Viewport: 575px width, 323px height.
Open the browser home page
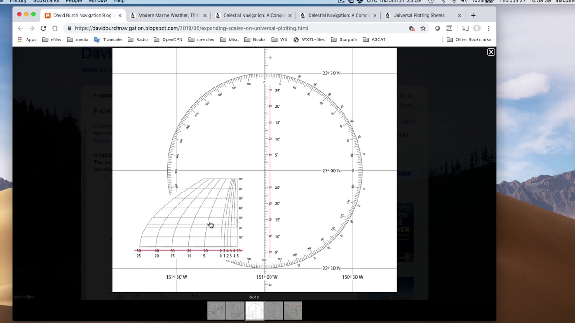pos(55,28)
